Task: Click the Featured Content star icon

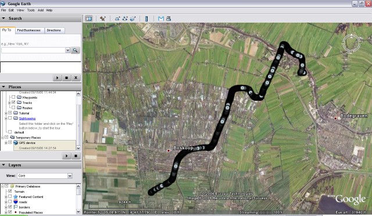Action: pyautogui.click(x=16, y=197)
